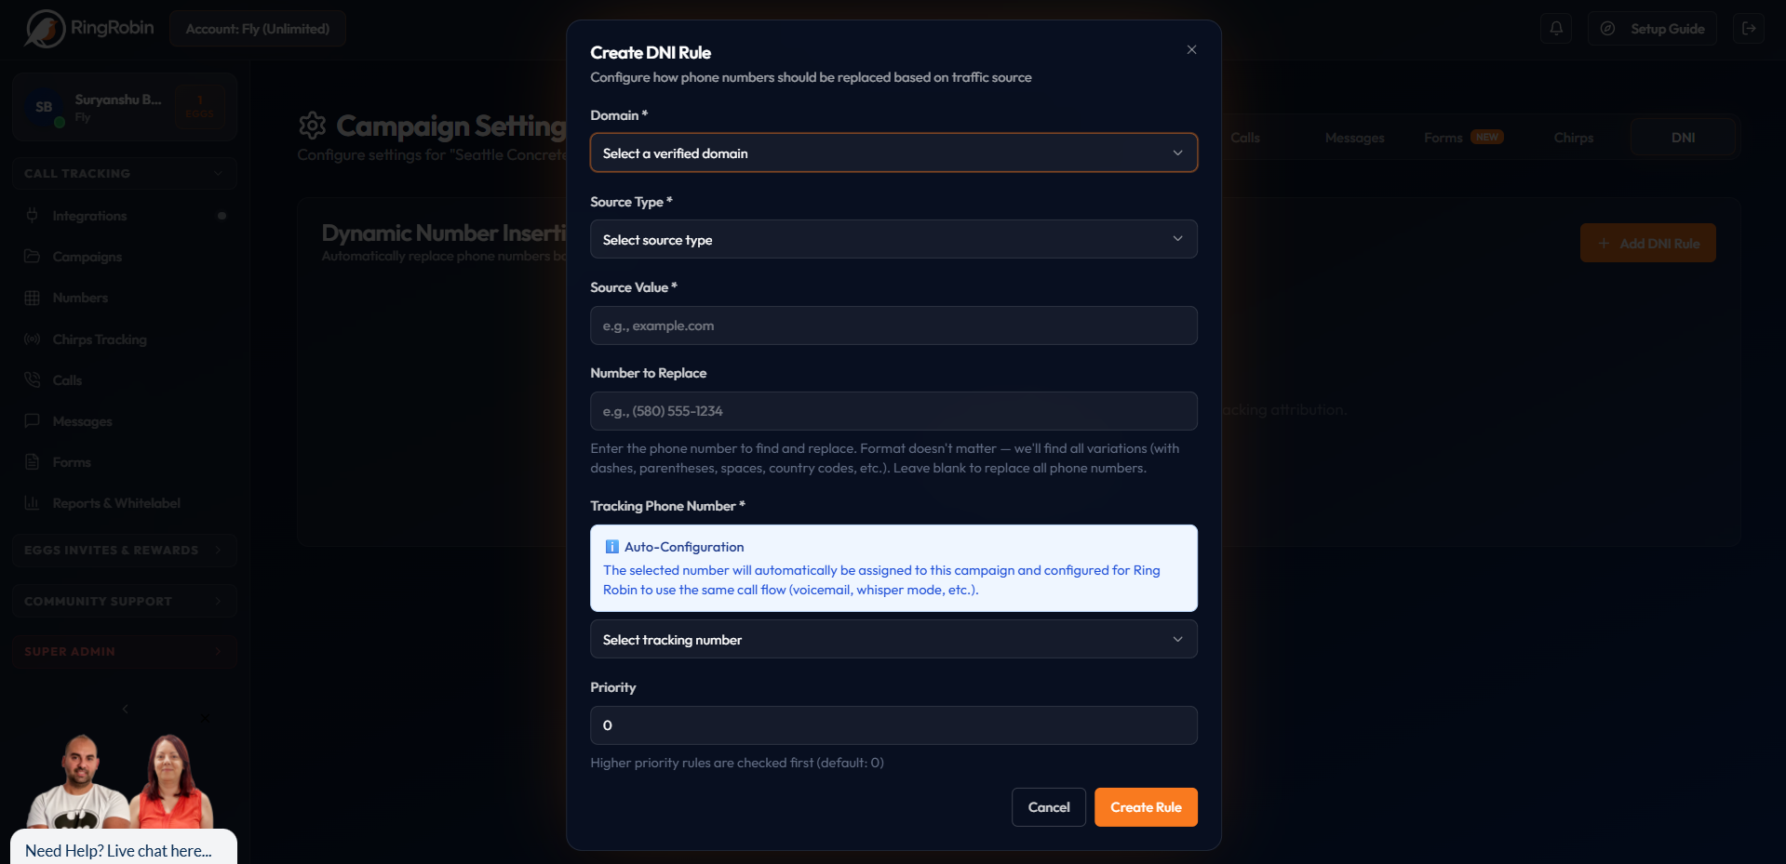Click the notifications bell icon

(1556, 29)
